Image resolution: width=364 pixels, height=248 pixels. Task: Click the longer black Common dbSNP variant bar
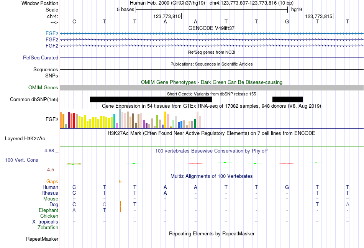(x=151, y=99)
